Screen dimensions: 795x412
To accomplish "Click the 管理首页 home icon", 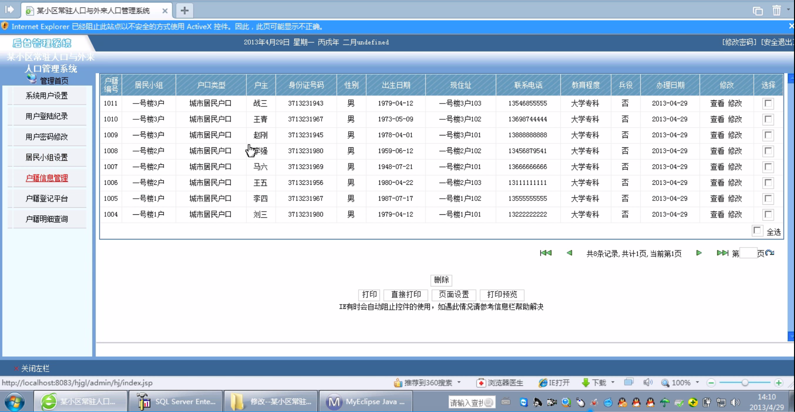I will click(x=32, y=78).
